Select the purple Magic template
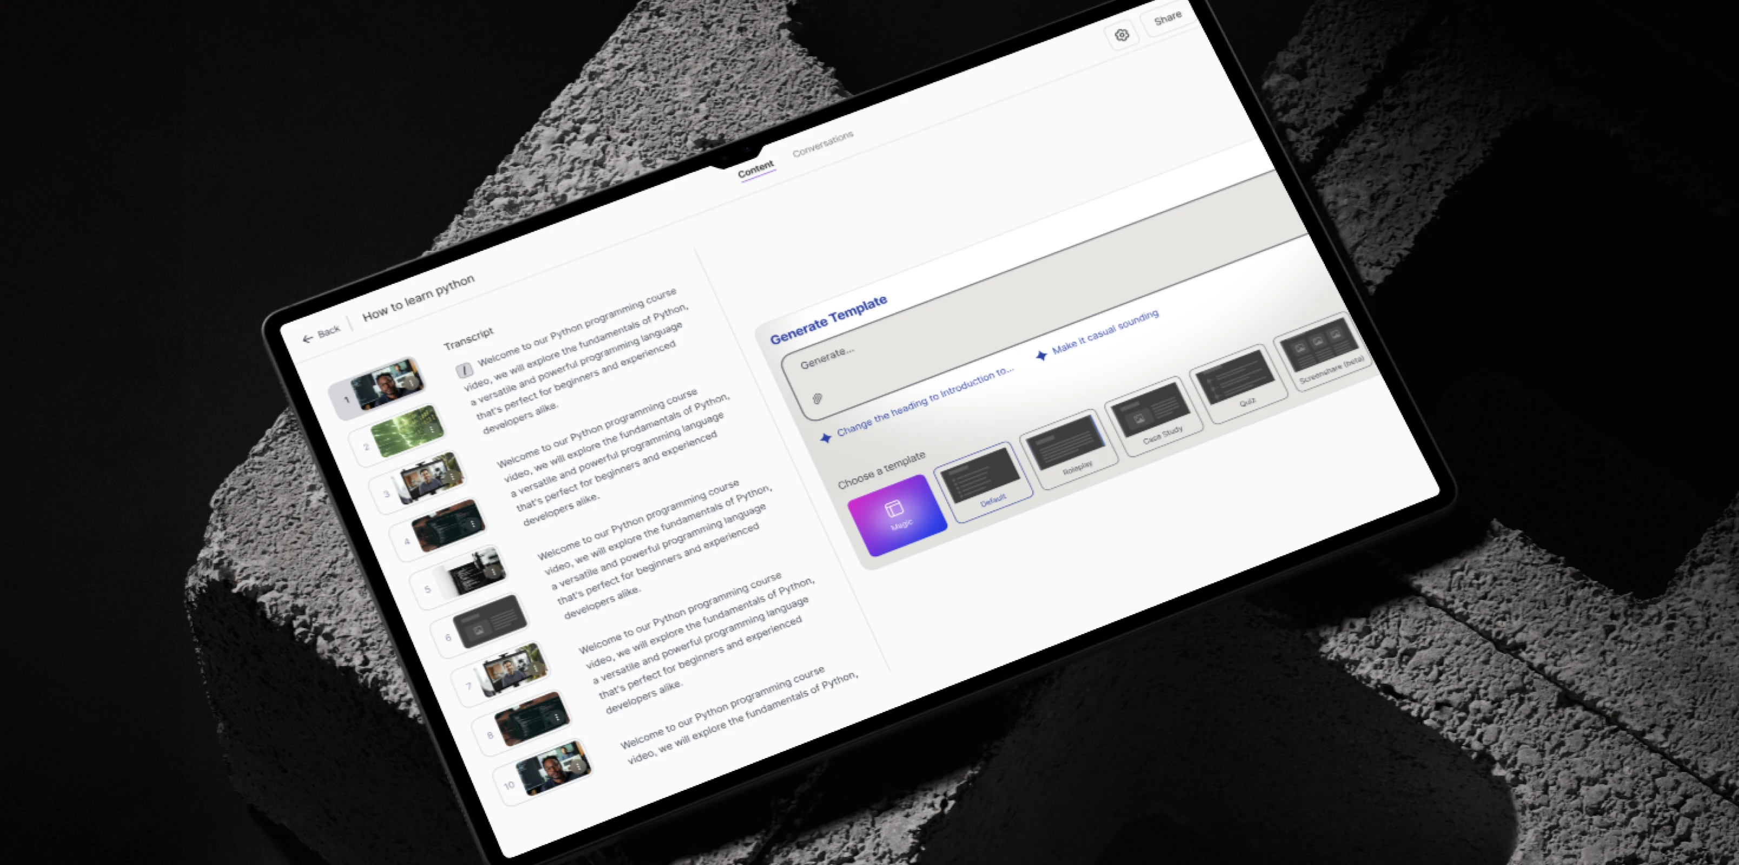Screen dimensions: 1739x865 coord(897,516)
